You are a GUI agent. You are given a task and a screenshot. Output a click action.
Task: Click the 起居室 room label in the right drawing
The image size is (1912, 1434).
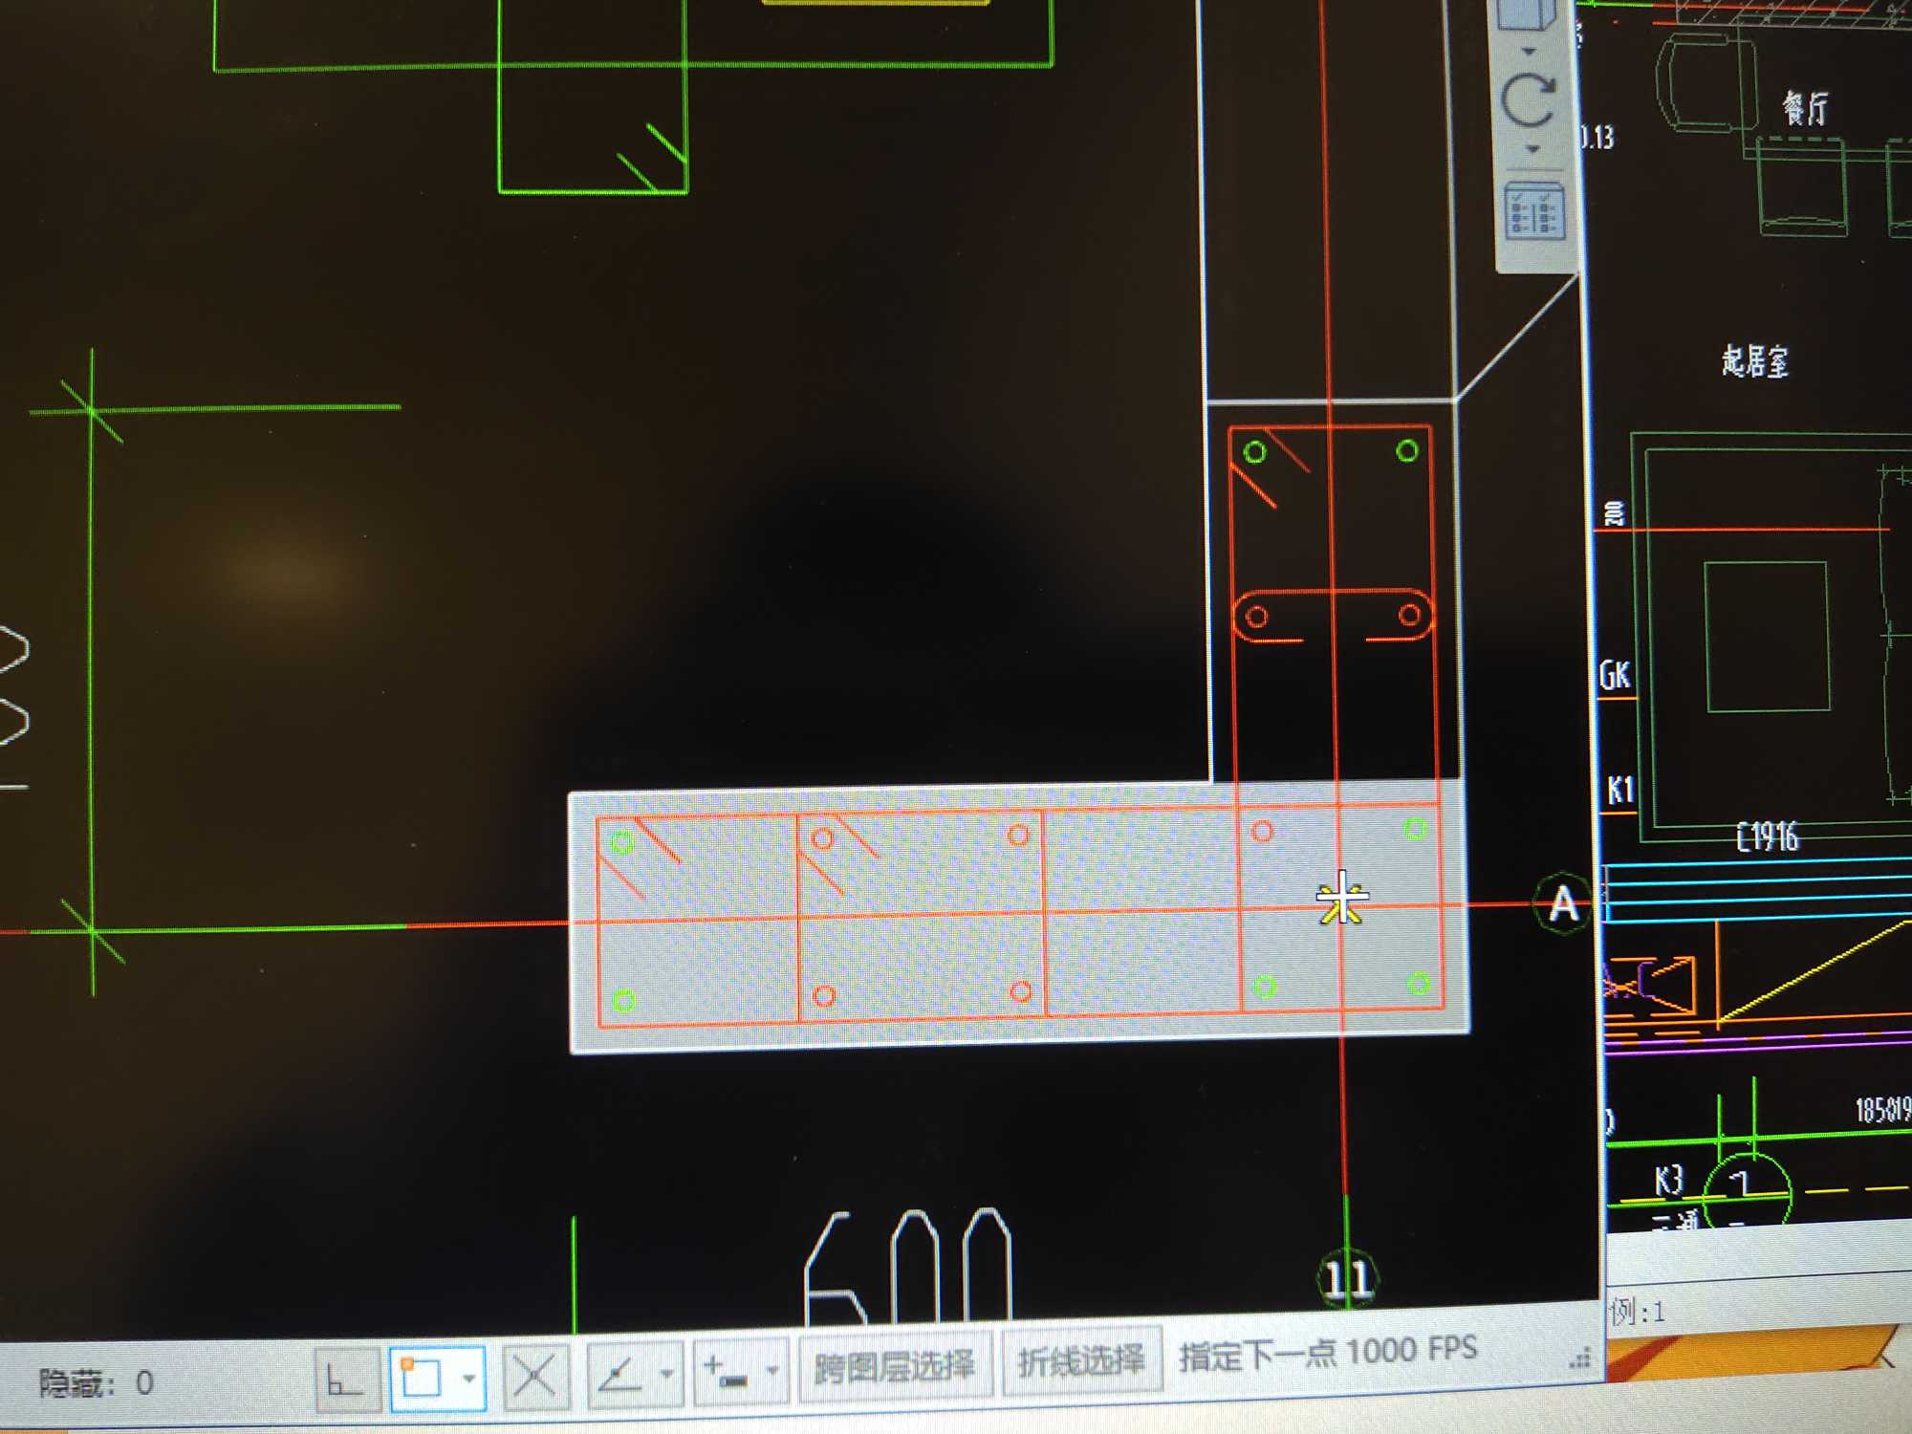click(x=1755, y=361)
